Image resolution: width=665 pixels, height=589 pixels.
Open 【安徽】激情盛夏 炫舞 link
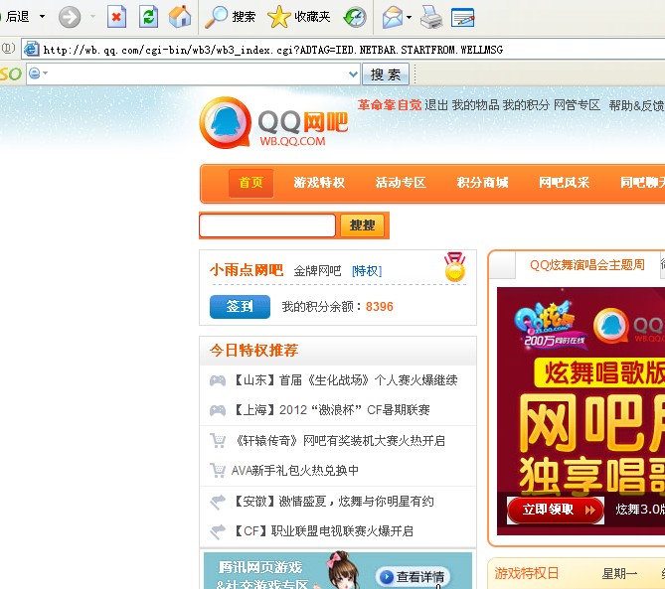click(x=333, y=502)
